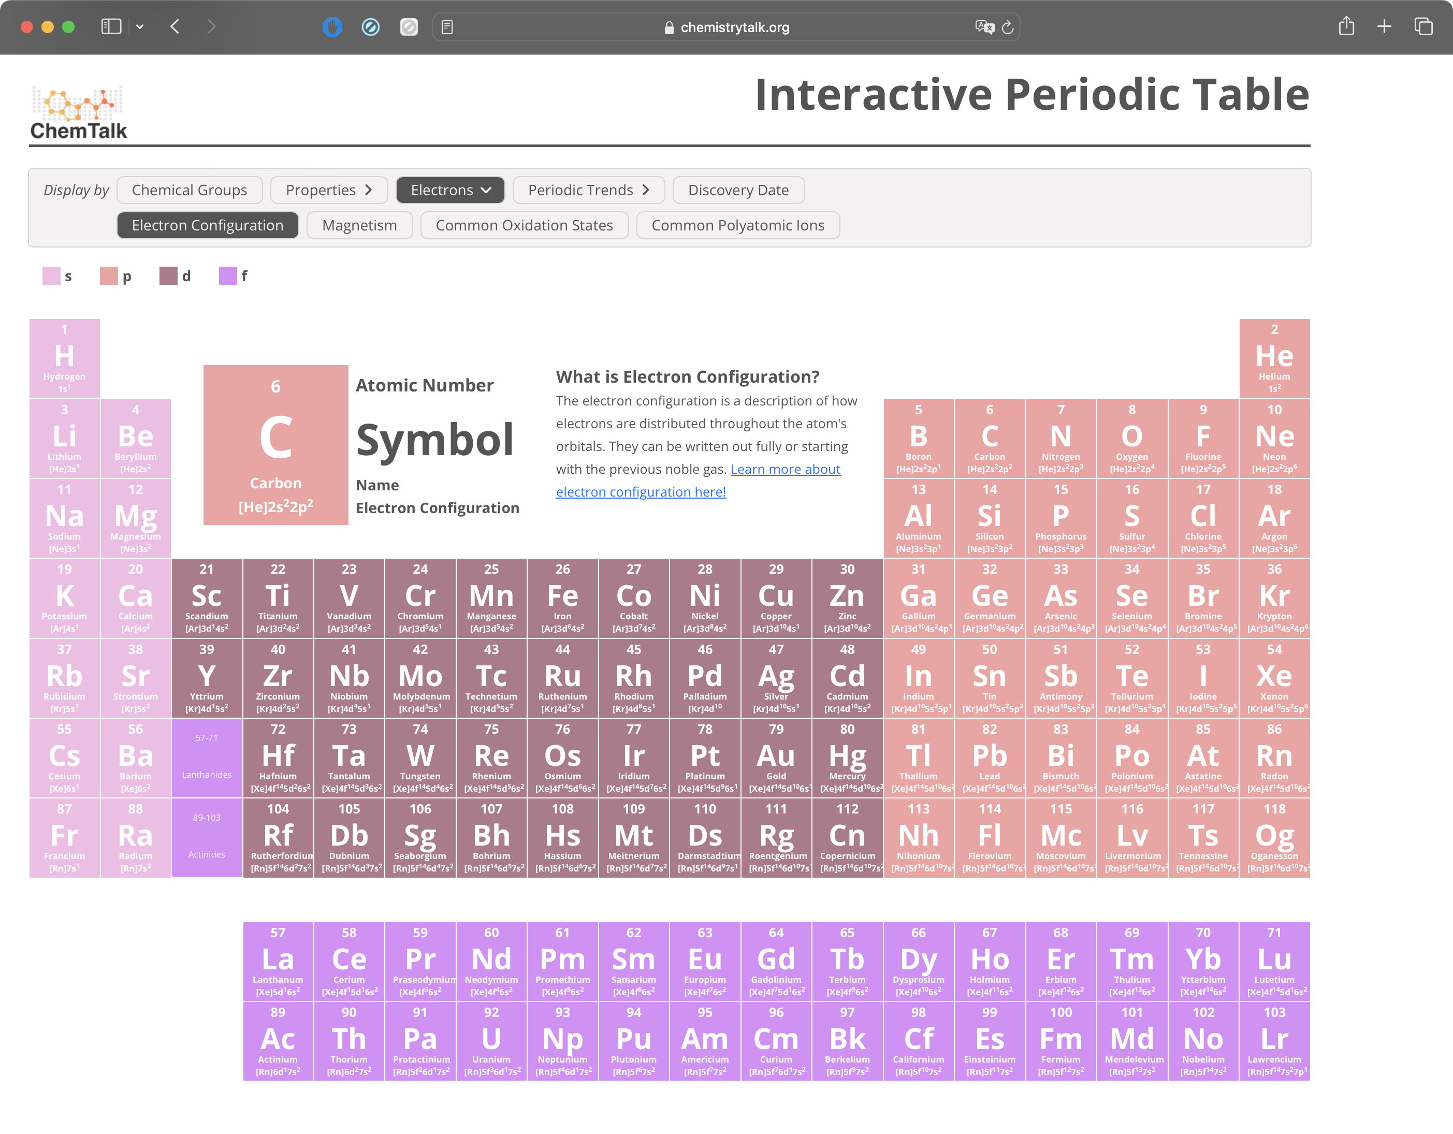1453x1134 pixels.
Task: Reload the page with the refresh icon
Action: coord(1008,27)
